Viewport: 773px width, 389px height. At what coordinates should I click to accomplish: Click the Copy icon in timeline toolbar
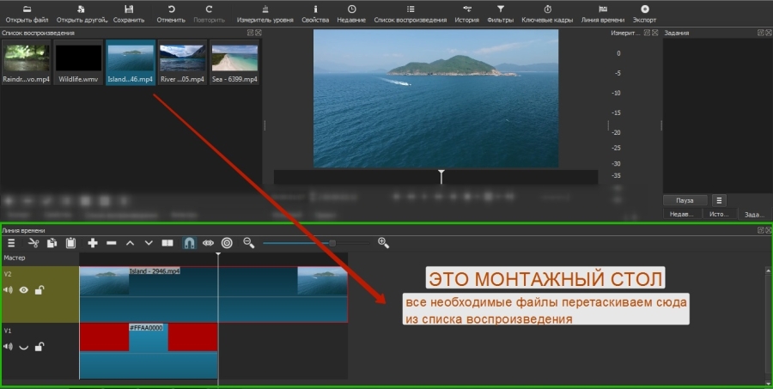point(52,243)
